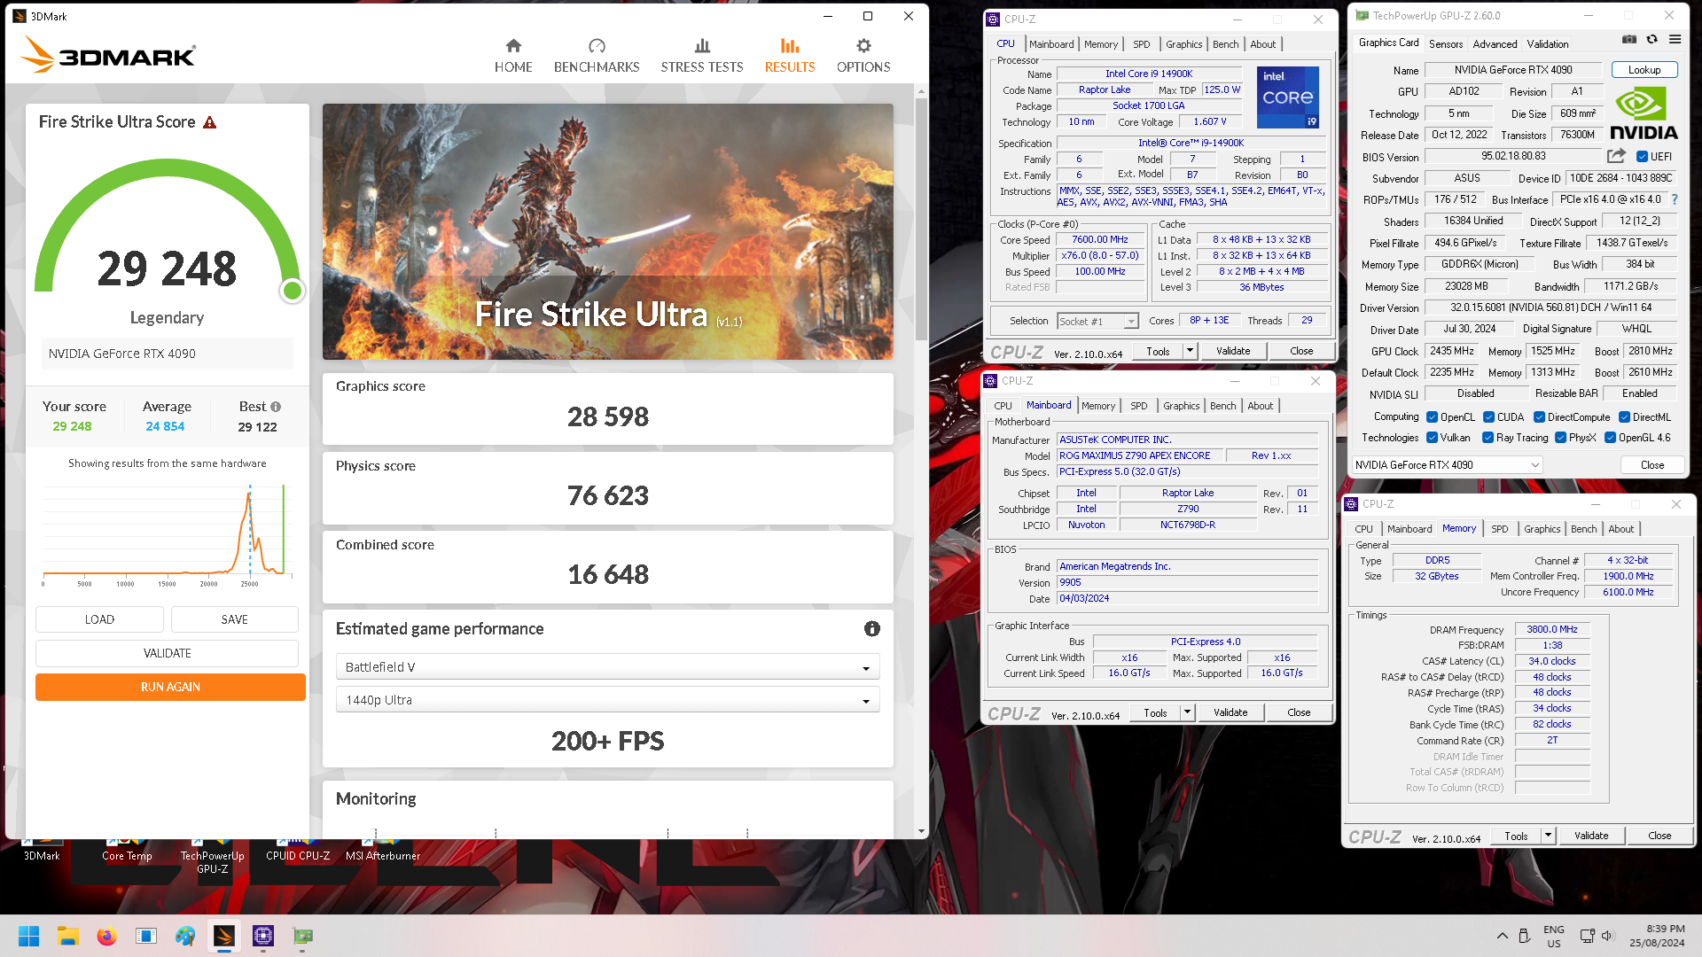Viewport: 1702px width, 957px height.
Task: Open Core Temp desktop shortcut
Action: pos(127,851)
